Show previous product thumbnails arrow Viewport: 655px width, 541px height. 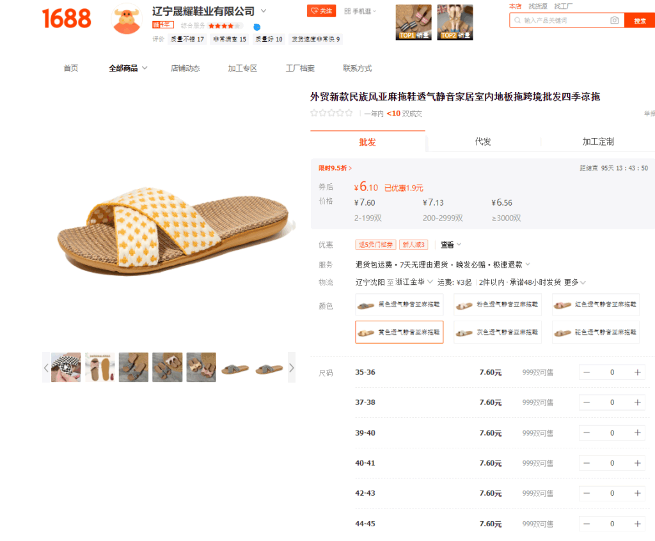46,367
